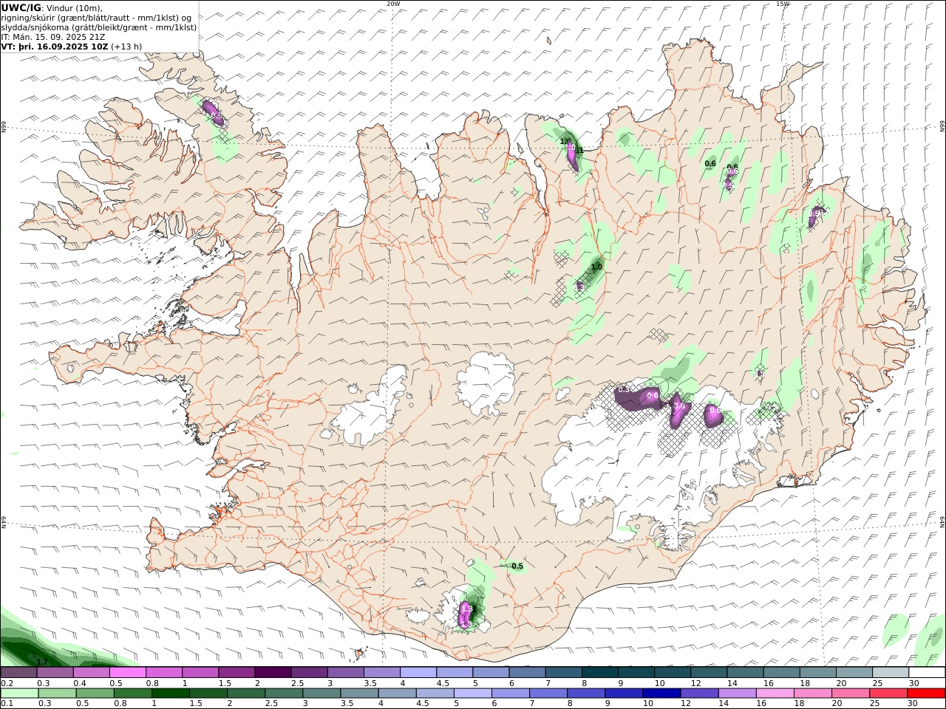Image resolution: width=946 pixels, height=709 pixels.
Task: Click the '1.7' precipitation value over the sea
Action: coord(42,662)
